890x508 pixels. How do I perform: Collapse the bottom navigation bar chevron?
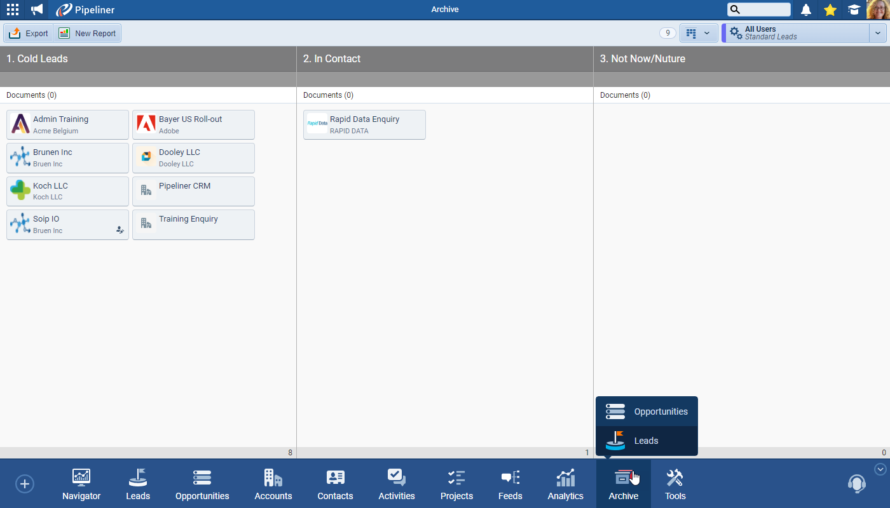click(880, 469)
